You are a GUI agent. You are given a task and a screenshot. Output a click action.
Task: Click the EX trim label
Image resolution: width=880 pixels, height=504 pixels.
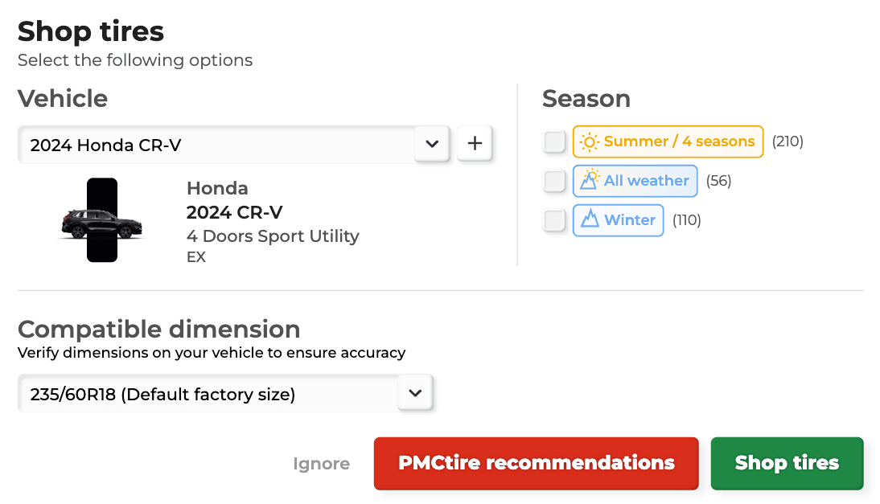click(196, 257)
